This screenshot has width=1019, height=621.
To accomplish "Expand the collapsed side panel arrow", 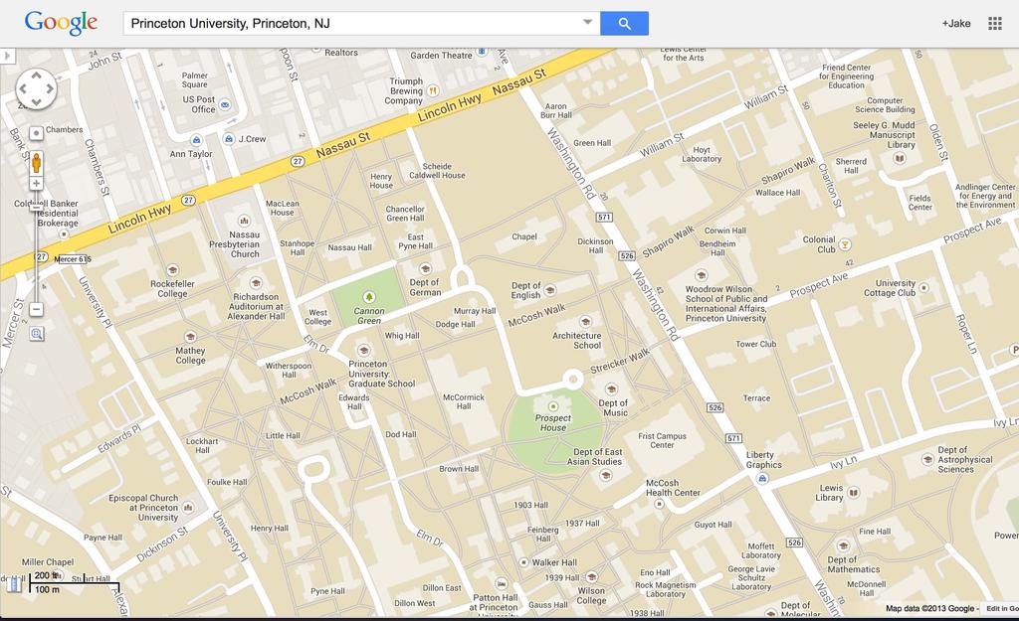I will click(8, 56).
